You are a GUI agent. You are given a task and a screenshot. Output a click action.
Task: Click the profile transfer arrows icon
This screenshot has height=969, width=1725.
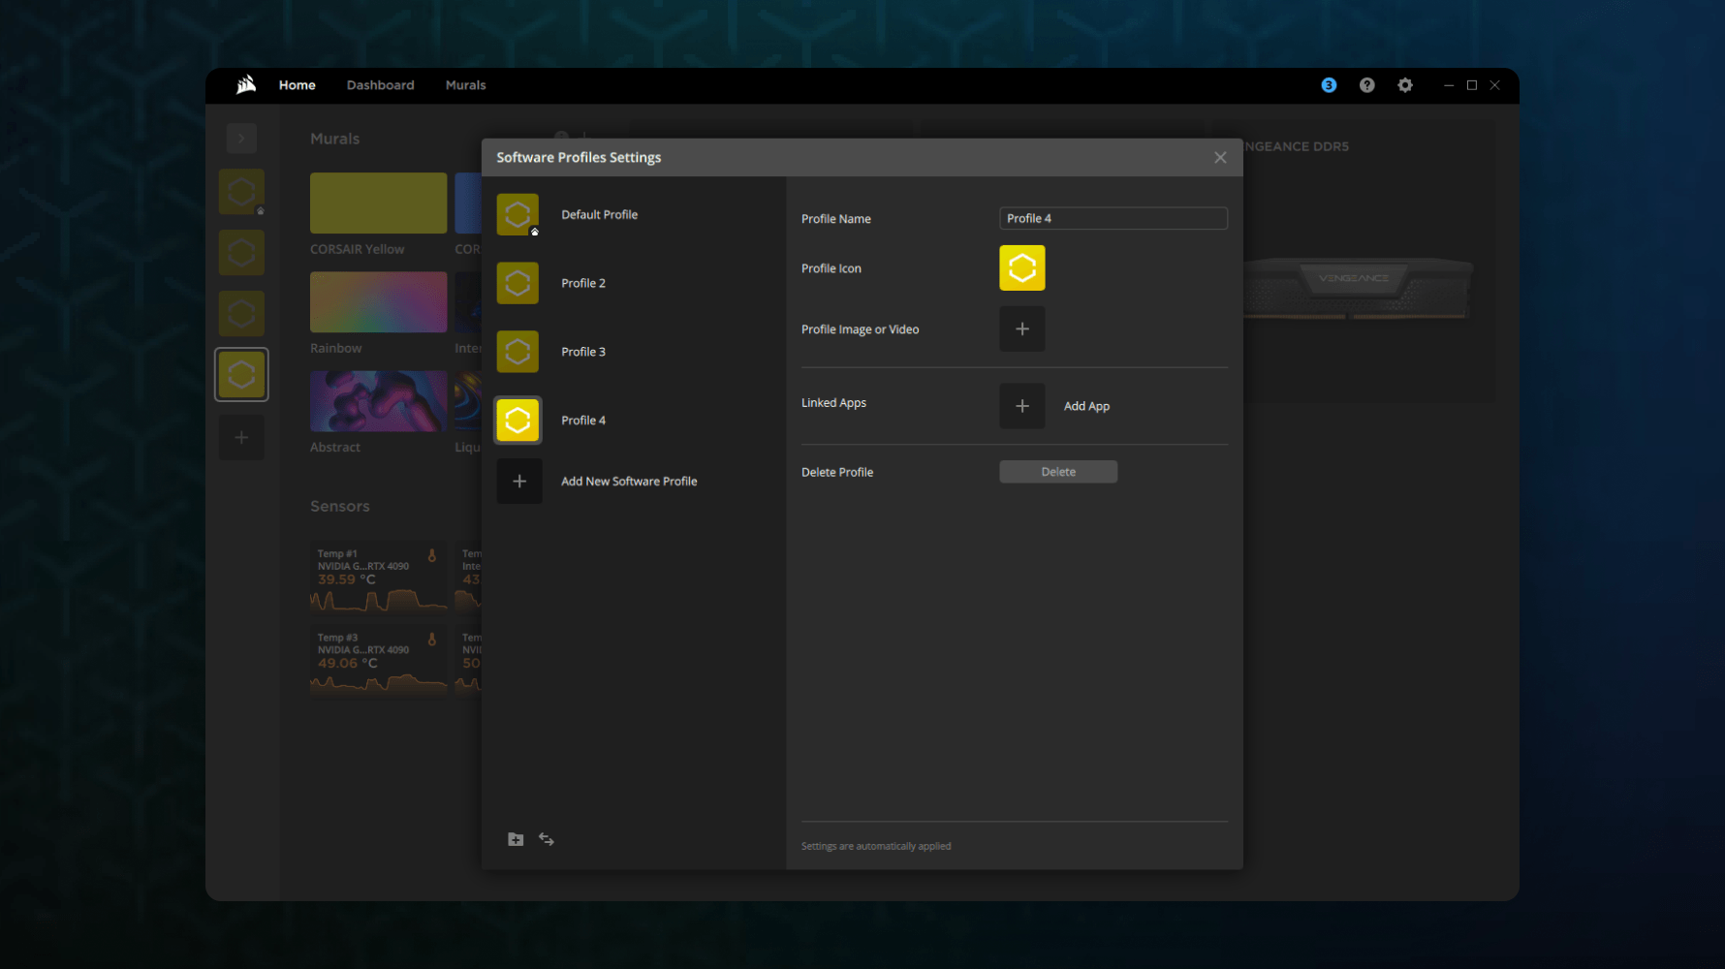(x=547, y=839)
